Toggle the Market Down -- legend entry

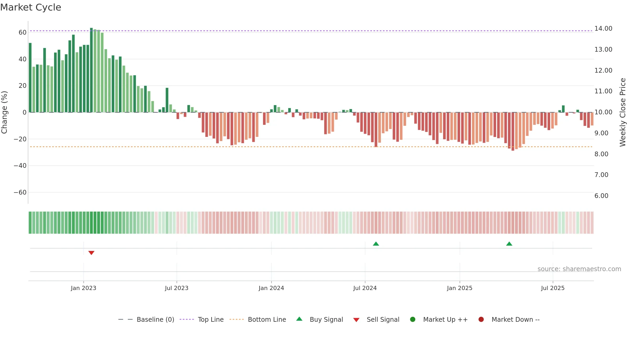point(509,319)
